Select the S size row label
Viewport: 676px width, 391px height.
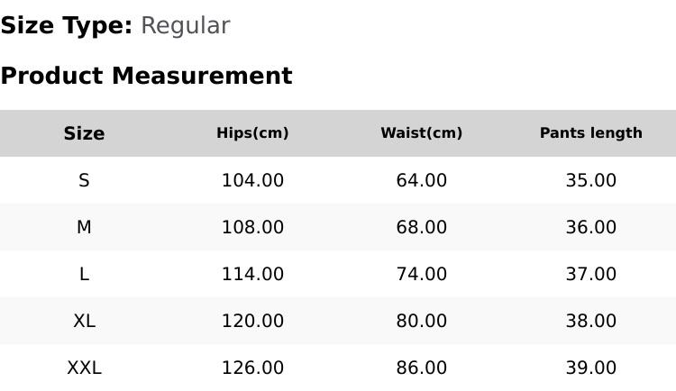tap(84, 180)
